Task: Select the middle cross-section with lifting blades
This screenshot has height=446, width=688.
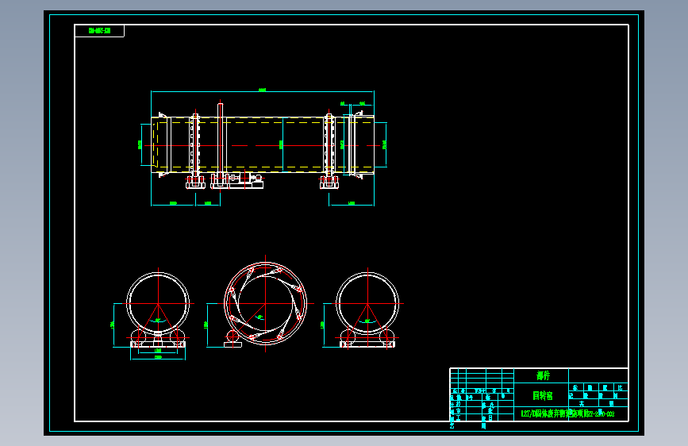Action: point(265,304)
